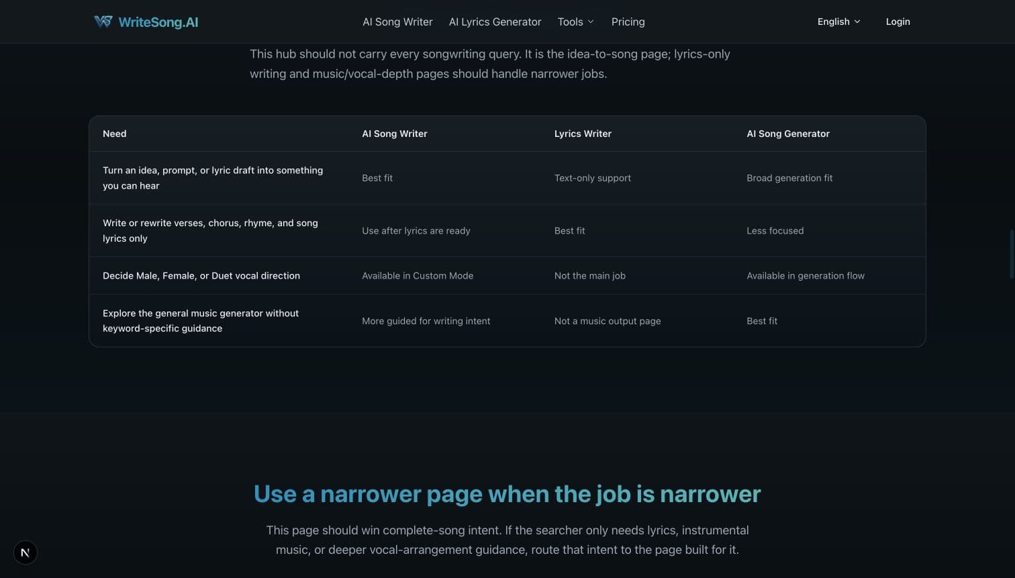Screen dimensions: 1015x578
Task: Click the 'This hub should not carry' paragraph
Action: coord(490,64)
